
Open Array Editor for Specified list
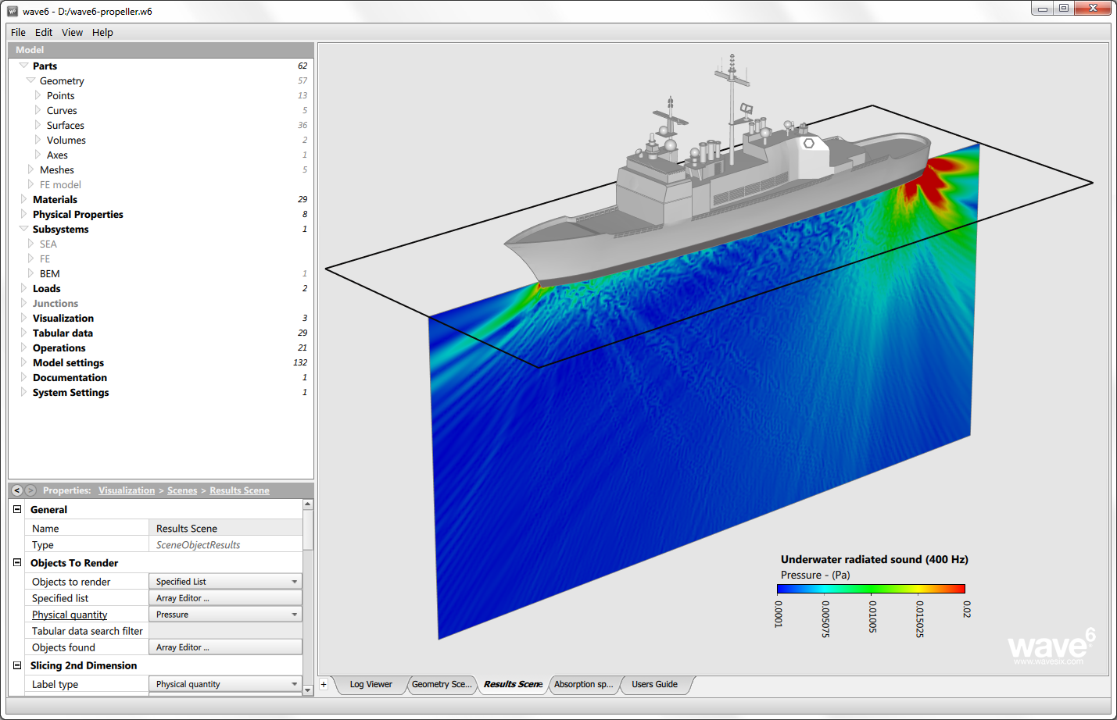pos(225,598)
